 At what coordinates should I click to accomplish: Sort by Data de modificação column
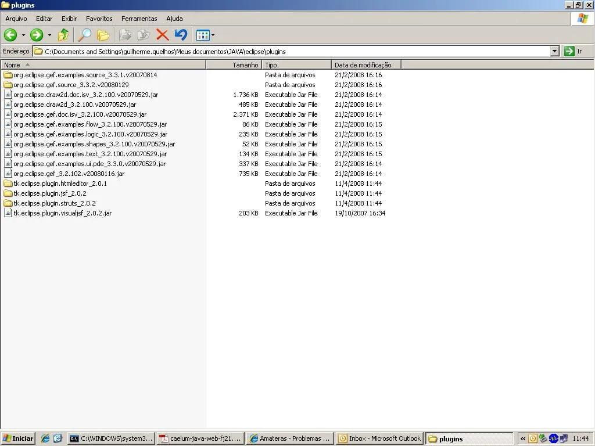(366, 65)
